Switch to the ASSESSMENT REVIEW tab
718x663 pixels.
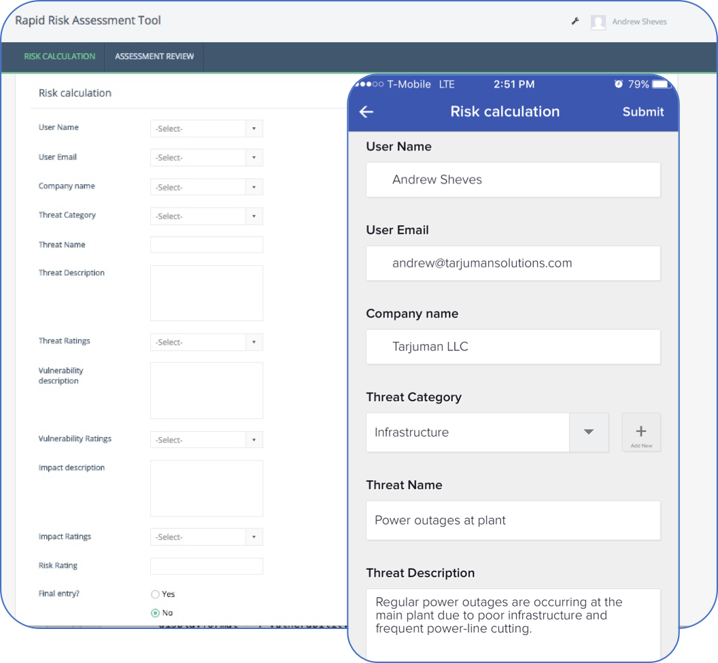click(154, 57)
